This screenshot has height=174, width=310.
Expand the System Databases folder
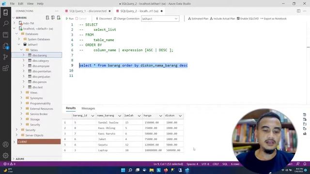[19, 39]
